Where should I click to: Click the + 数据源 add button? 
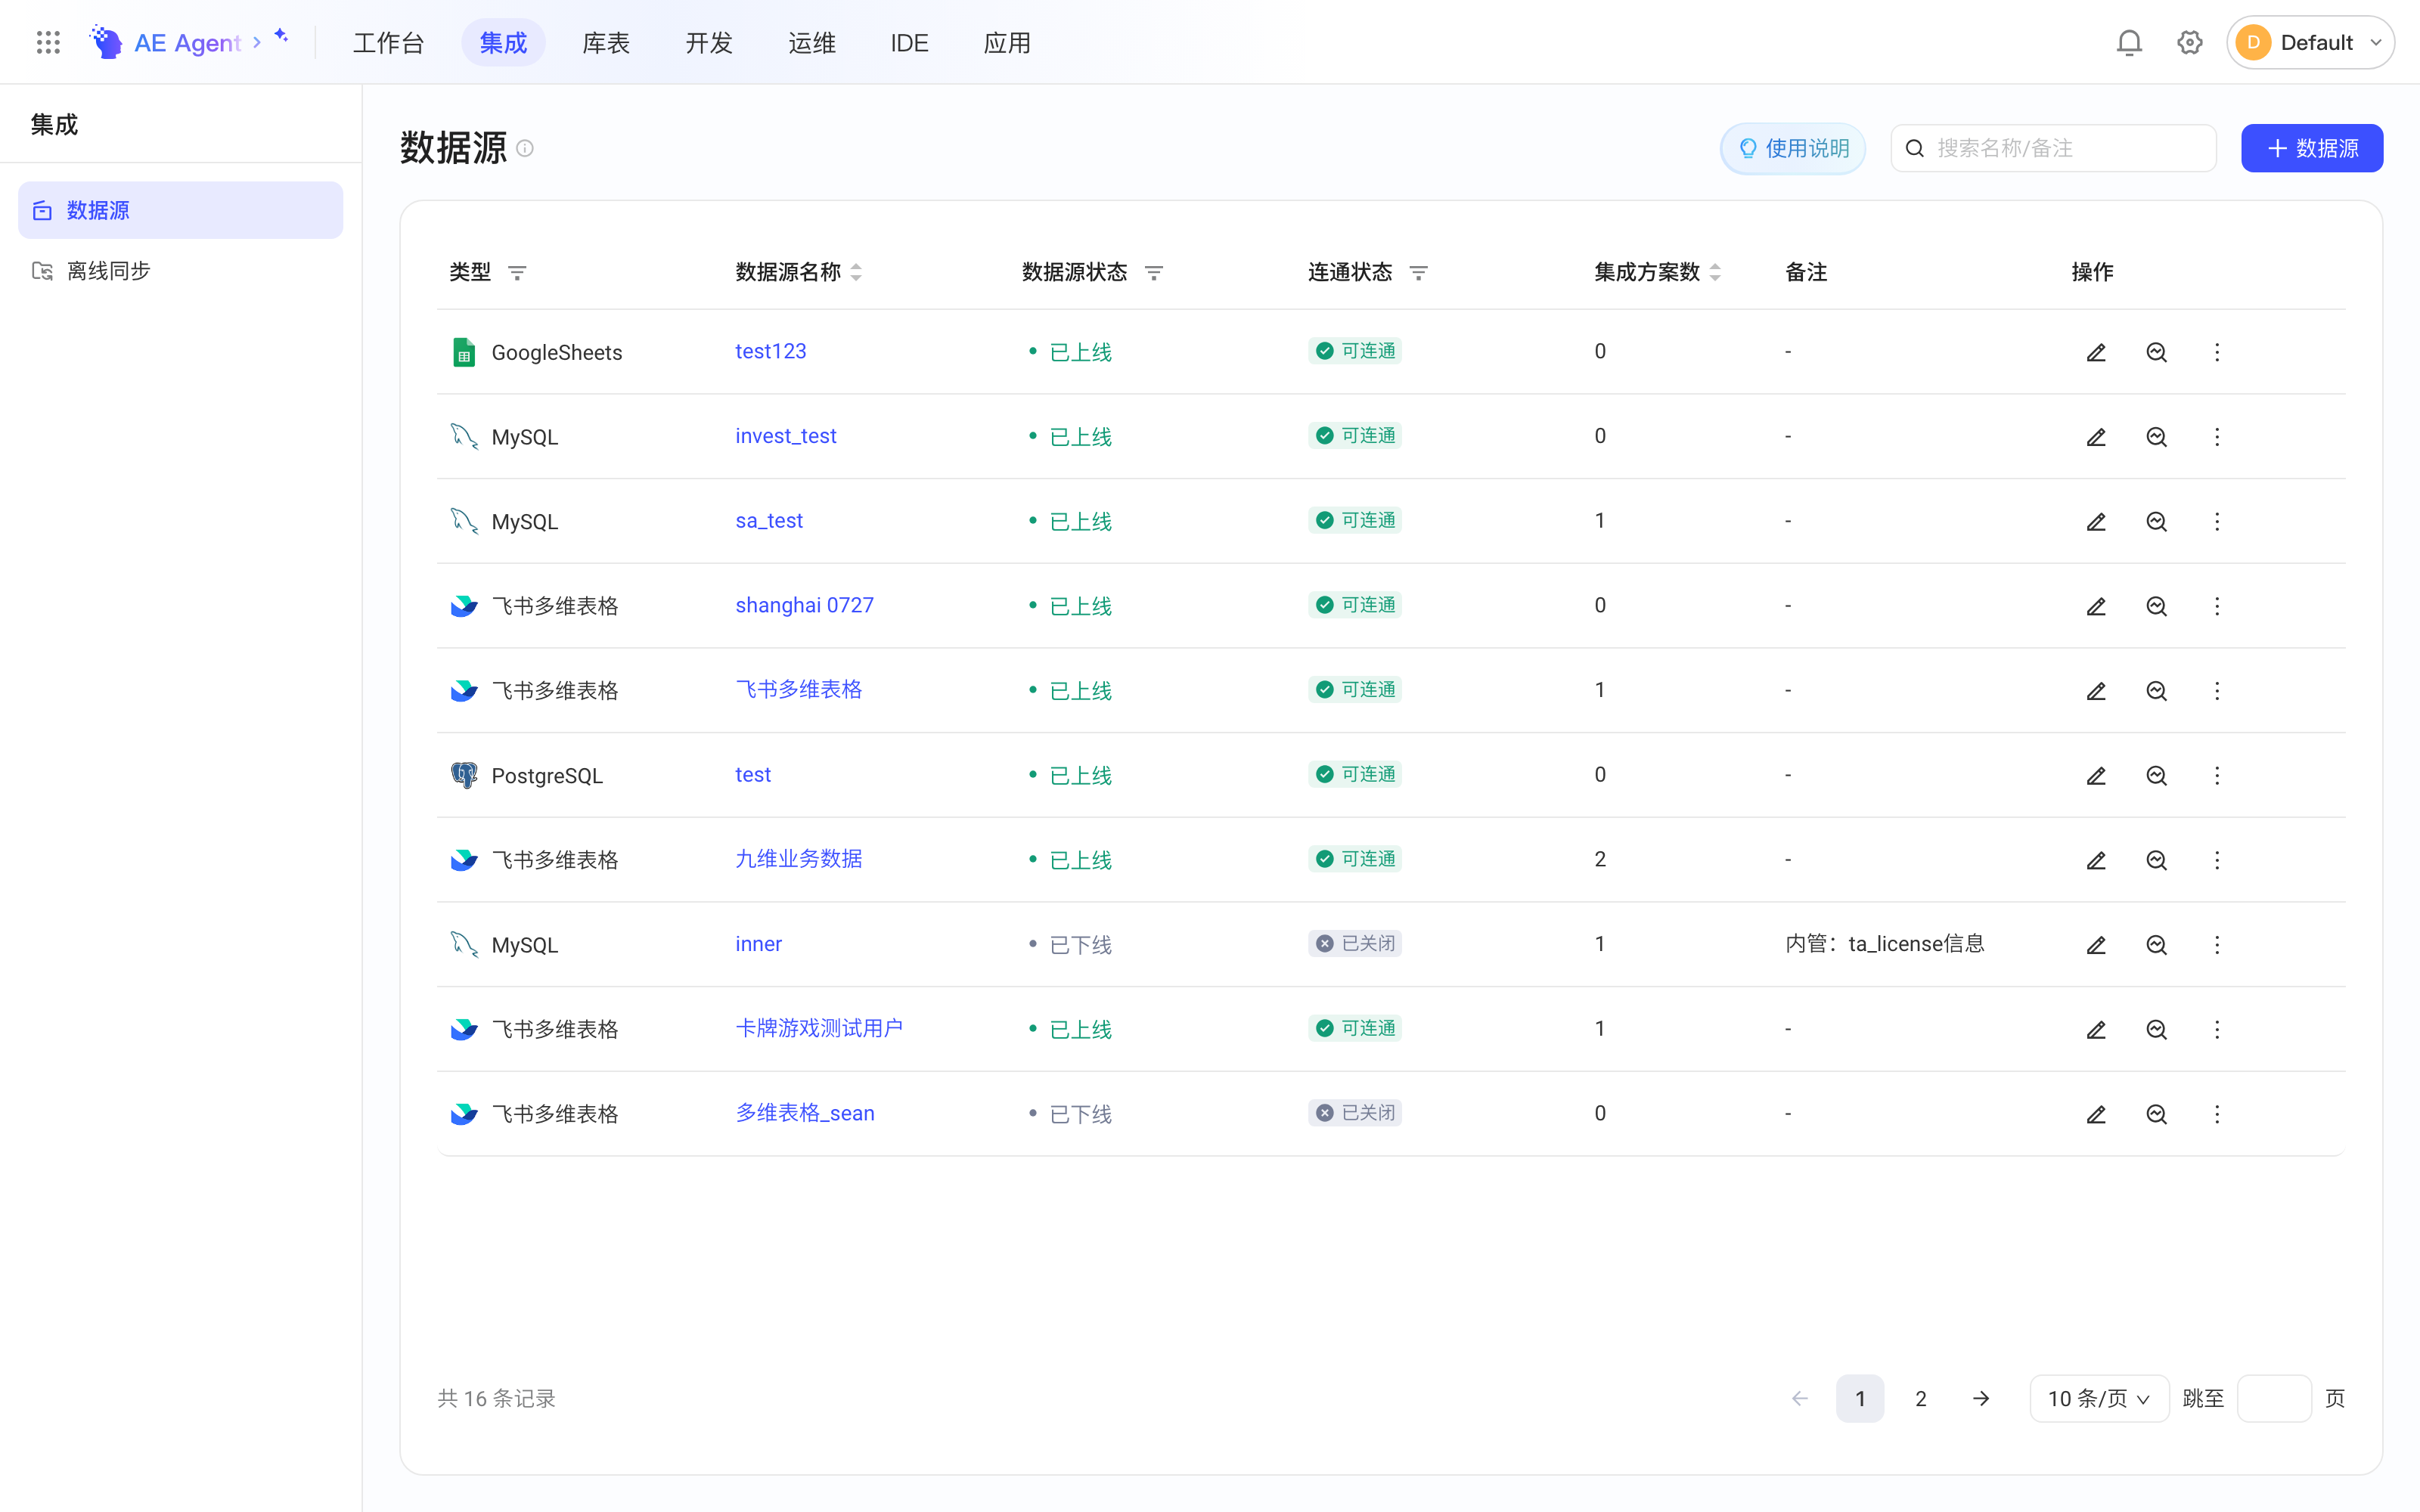(x=2312, y=148)
